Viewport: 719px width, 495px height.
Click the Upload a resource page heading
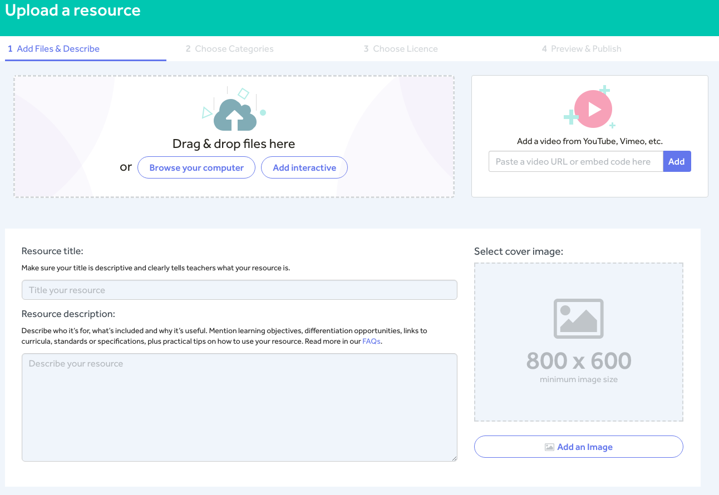[73, 11]
